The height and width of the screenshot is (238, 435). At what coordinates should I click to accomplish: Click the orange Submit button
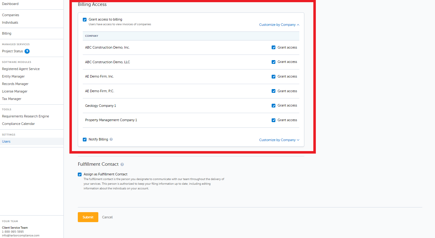(88, 217)
